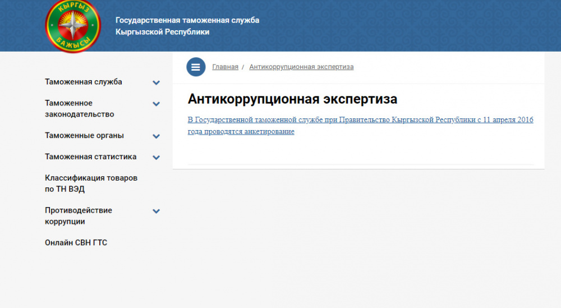Image resolution: width=561 pixels, height=308 pixels.
Task: Click the Кыргызской Республики text in the header
Action: point(162,32)
